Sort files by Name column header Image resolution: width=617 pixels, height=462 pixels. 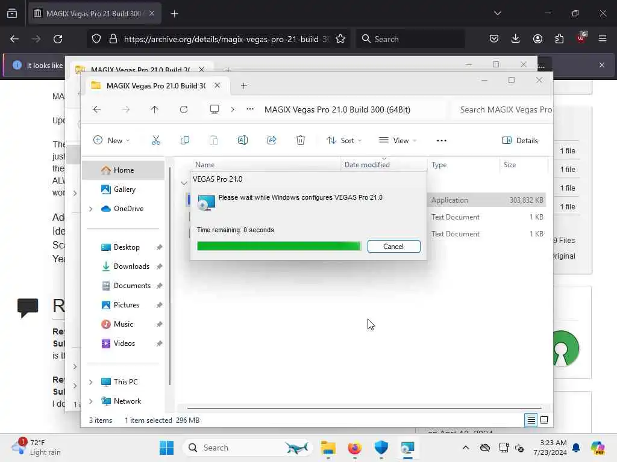coord(205,165)
